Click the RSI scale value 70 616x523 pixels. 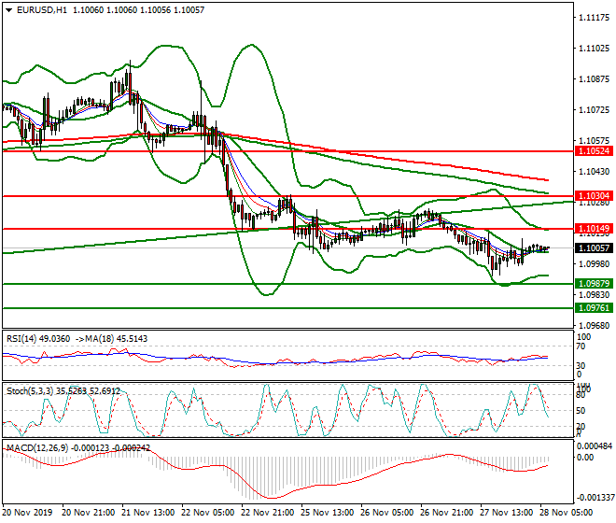[x=581, y=346]
